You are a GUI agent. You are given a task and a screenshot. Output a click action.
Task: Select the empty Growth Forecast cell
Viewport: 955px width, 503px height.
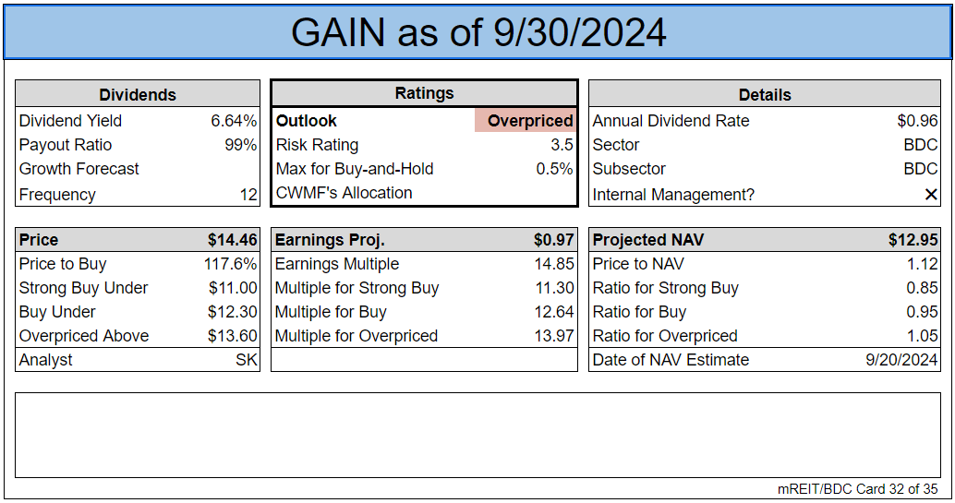(x=226, y=169)
